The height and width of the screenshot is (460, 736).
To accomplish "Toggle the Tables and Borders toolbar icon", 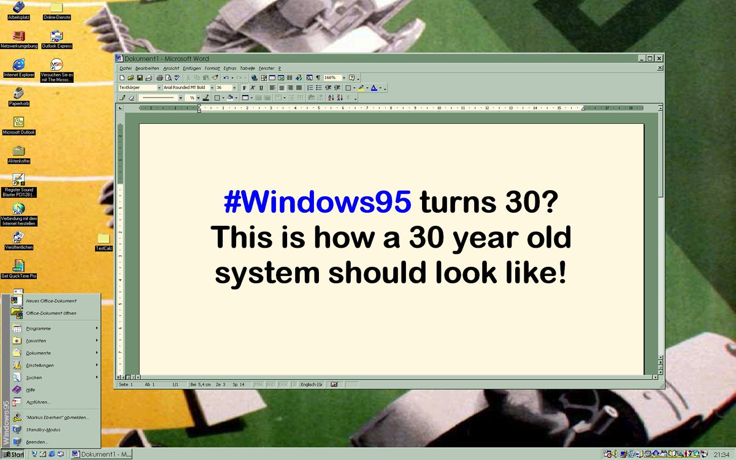I will pos(264,78).
